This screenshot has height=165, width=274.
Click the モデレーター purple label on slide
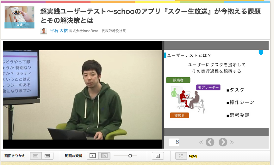pos(208,87)
